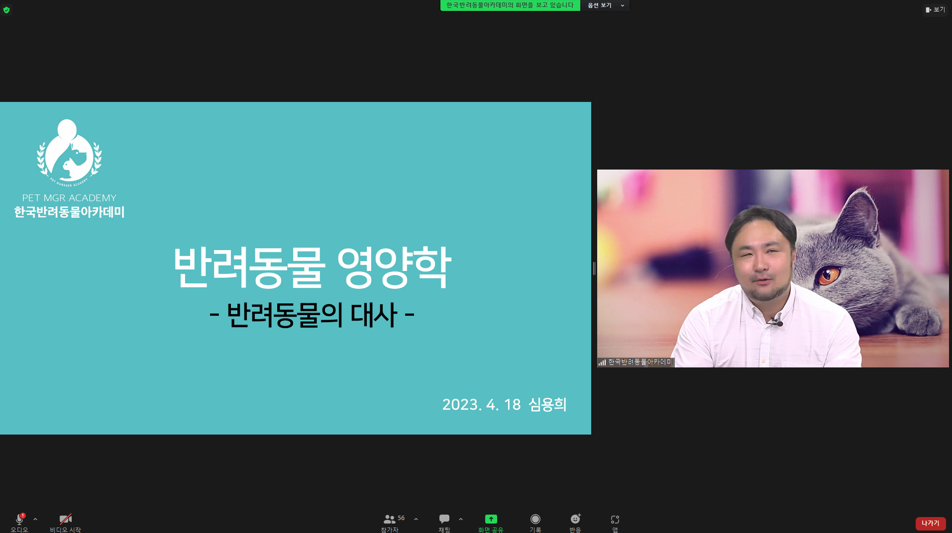The height and width of the screenshot is (533, 952).
Task: Click the divider handle between slide and video
Action: tap(594, 268)
